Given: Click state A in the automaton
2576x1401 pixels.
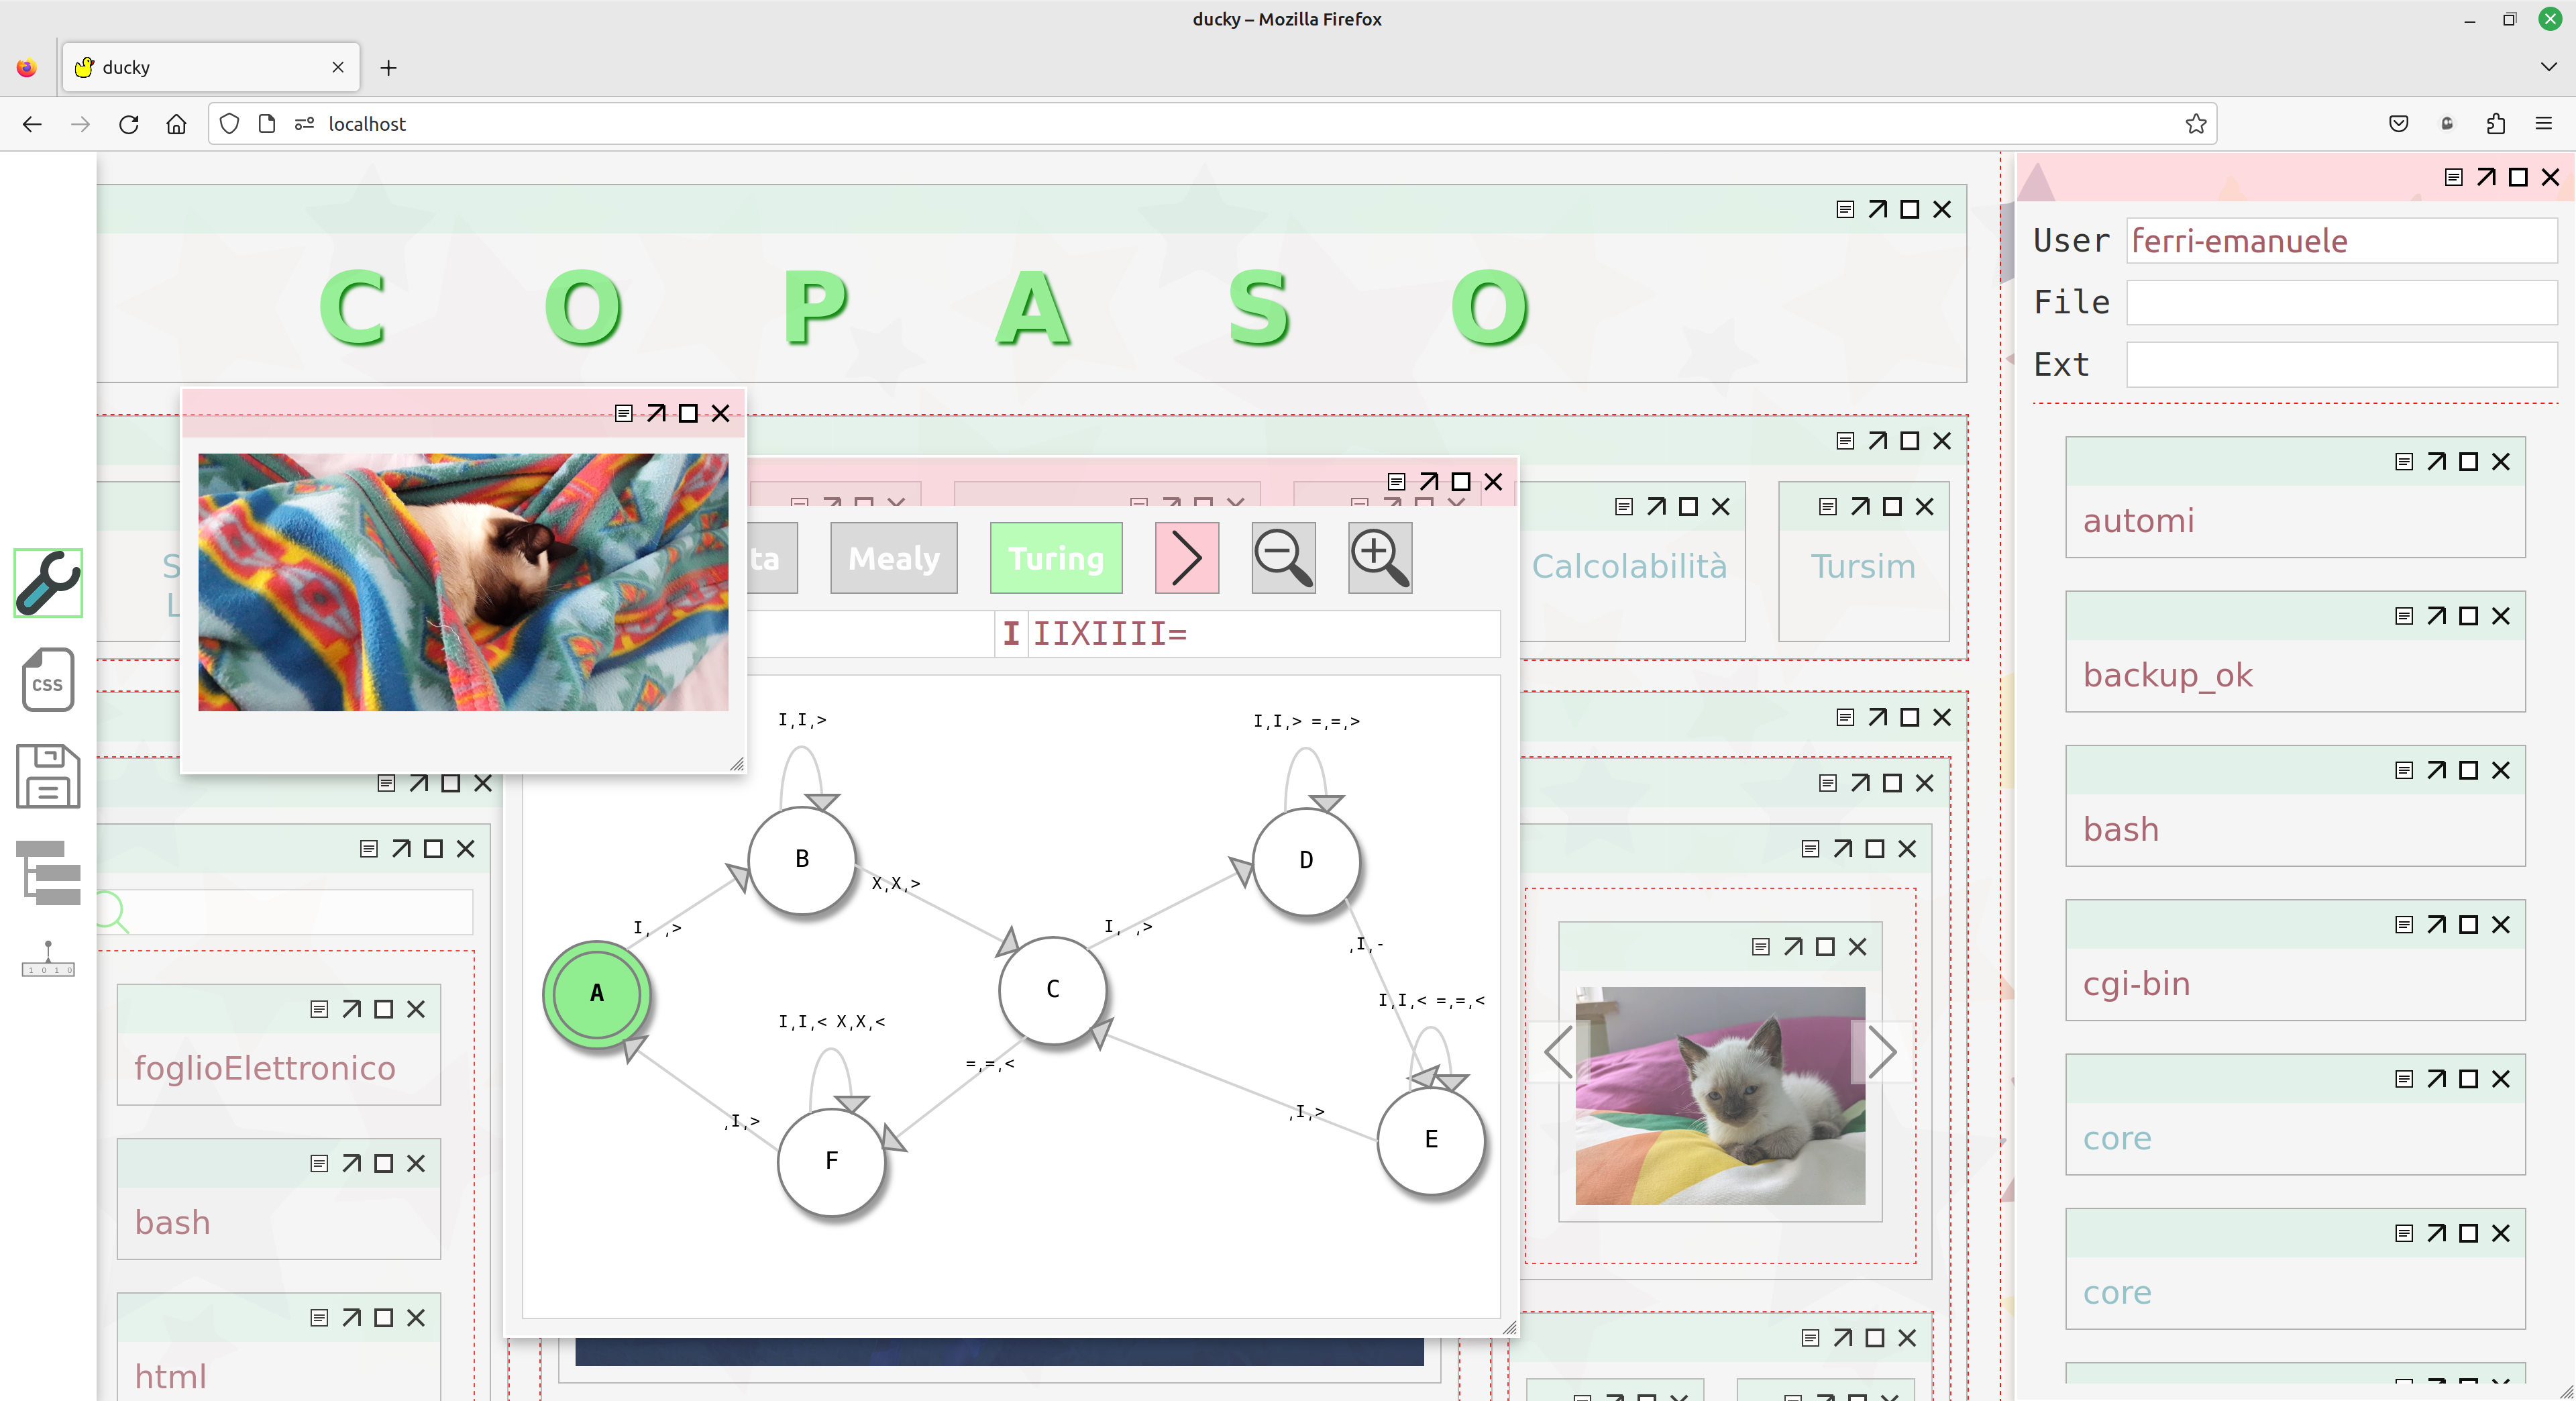Looking at the screenshot, I should pos(597,994).
